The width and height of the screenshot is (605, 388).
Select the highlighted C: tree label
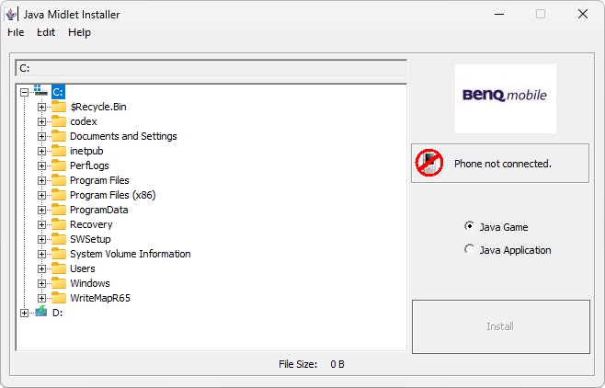(x=58, y=92)
